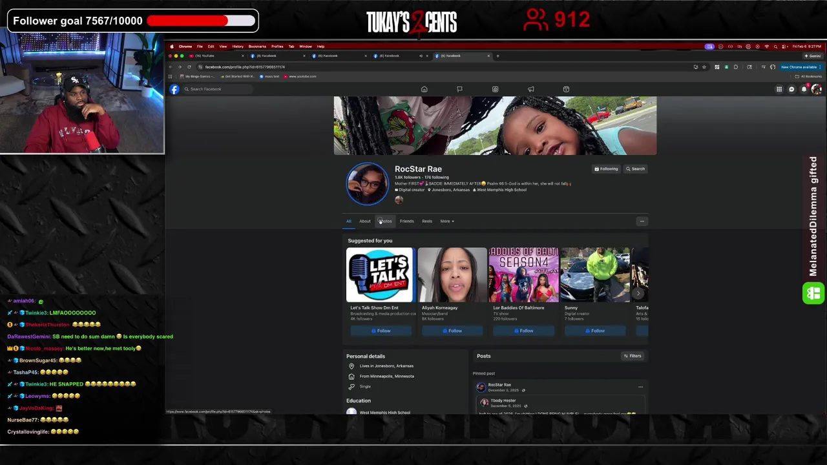The height and width of the screenshot is (465, 827).
Task: Switch to the YouTube browser tab
Action: (215, 56)
